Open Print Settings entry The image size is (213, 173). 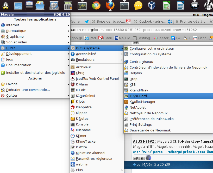point(168,124)
